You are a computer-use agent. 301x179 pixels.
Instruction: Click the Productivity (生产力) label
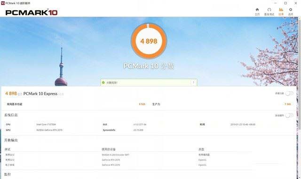(x=156, y=104)
